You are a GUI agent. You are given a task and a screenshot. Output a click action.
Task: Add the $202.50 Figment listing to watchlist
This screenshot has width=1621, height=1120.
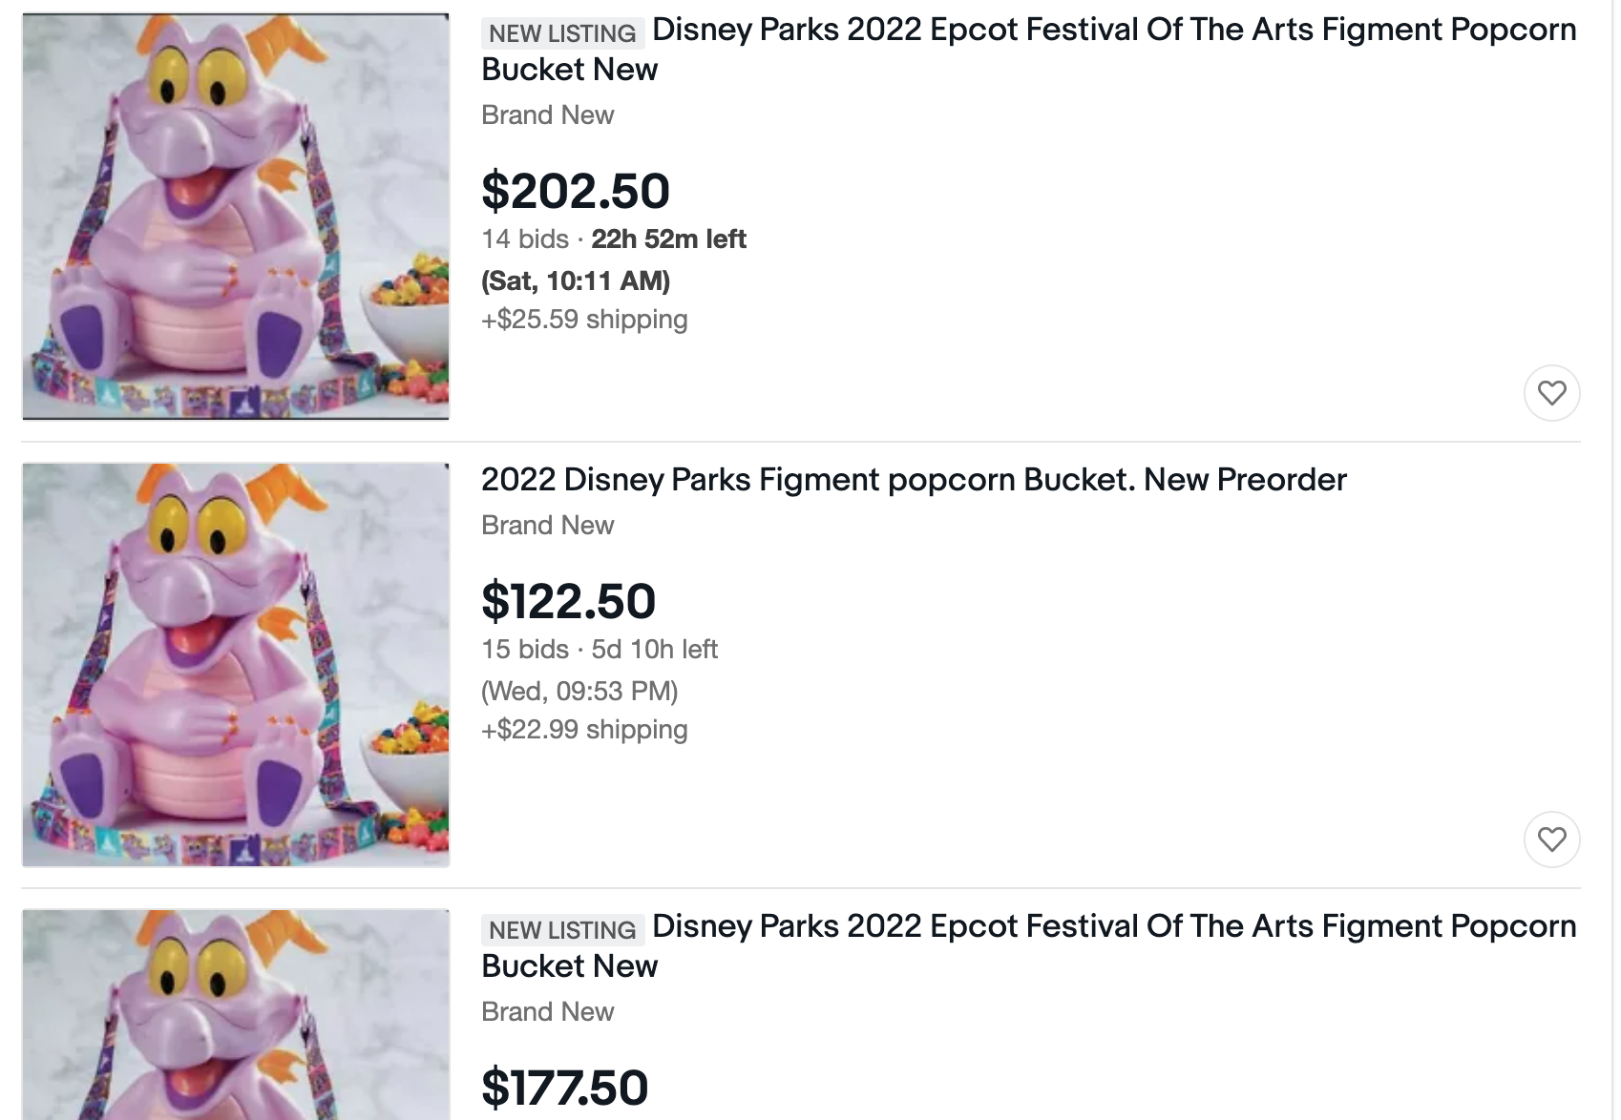(1551, 393)
